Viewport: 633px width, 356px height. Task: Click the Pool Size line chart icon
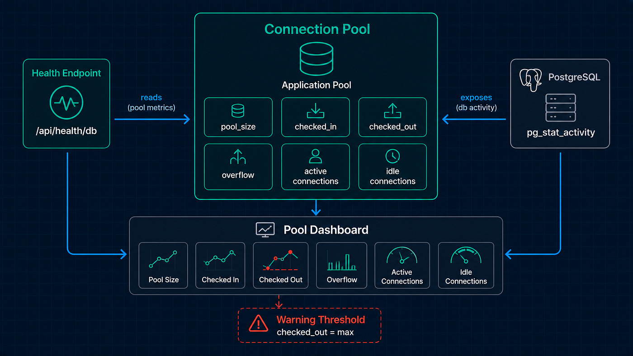163,259
